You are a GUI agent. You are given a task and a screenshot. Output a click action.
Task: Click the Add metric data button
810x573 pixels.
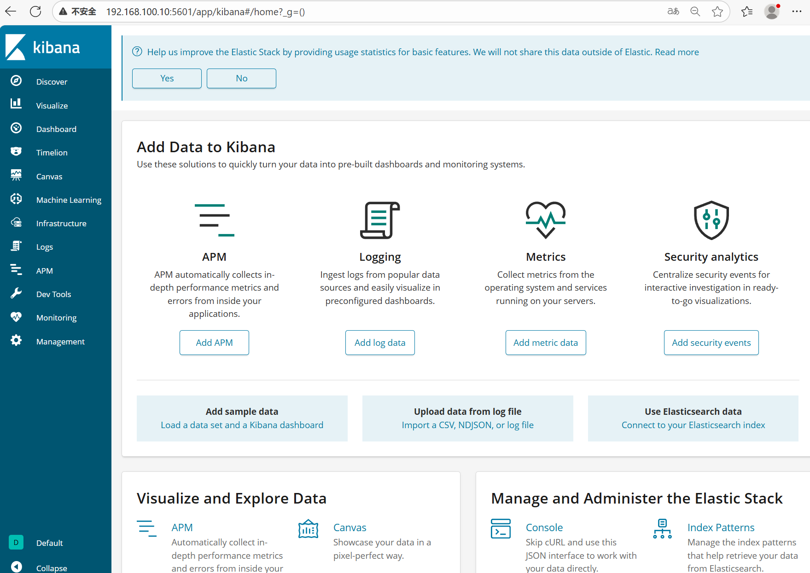(x=546, y=343)
